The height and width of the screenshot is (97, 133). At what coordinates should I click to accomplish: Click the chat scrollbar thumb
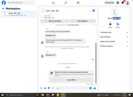coord(96,63)
